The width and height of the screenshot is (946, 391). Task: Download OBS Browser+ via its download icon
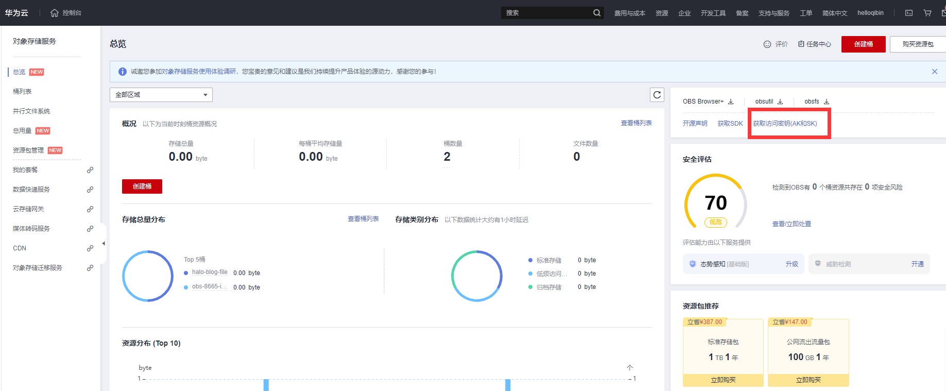click(x=731, y=101)
